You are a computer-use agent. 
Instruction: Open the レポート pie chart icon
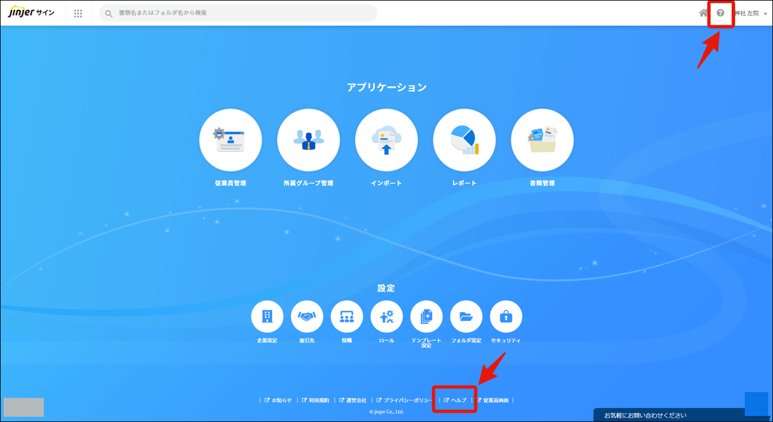pos(464,140)
